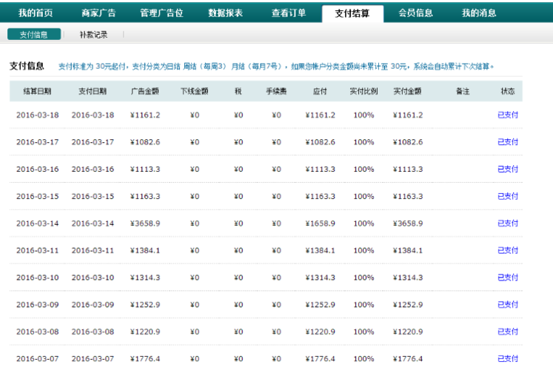Screen dimensions: 553x370
Task: Click 实付金额 value ¥1220.9
Action: pos(408,332)
